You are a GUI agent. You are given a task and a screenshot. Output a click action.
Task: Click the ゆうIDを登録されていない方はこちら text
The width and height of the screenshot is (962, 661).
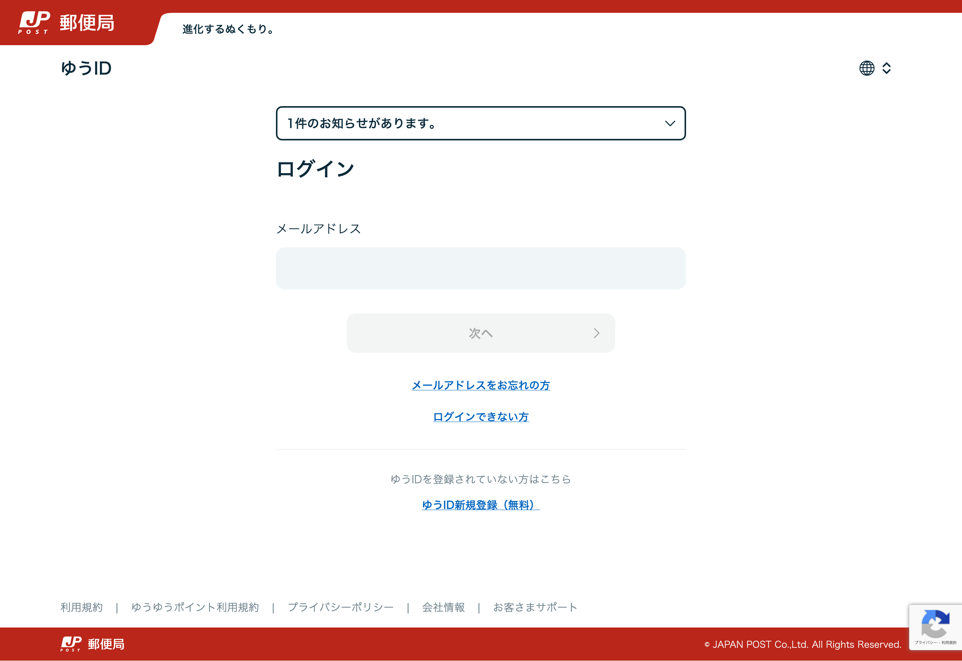click(481, 479)
